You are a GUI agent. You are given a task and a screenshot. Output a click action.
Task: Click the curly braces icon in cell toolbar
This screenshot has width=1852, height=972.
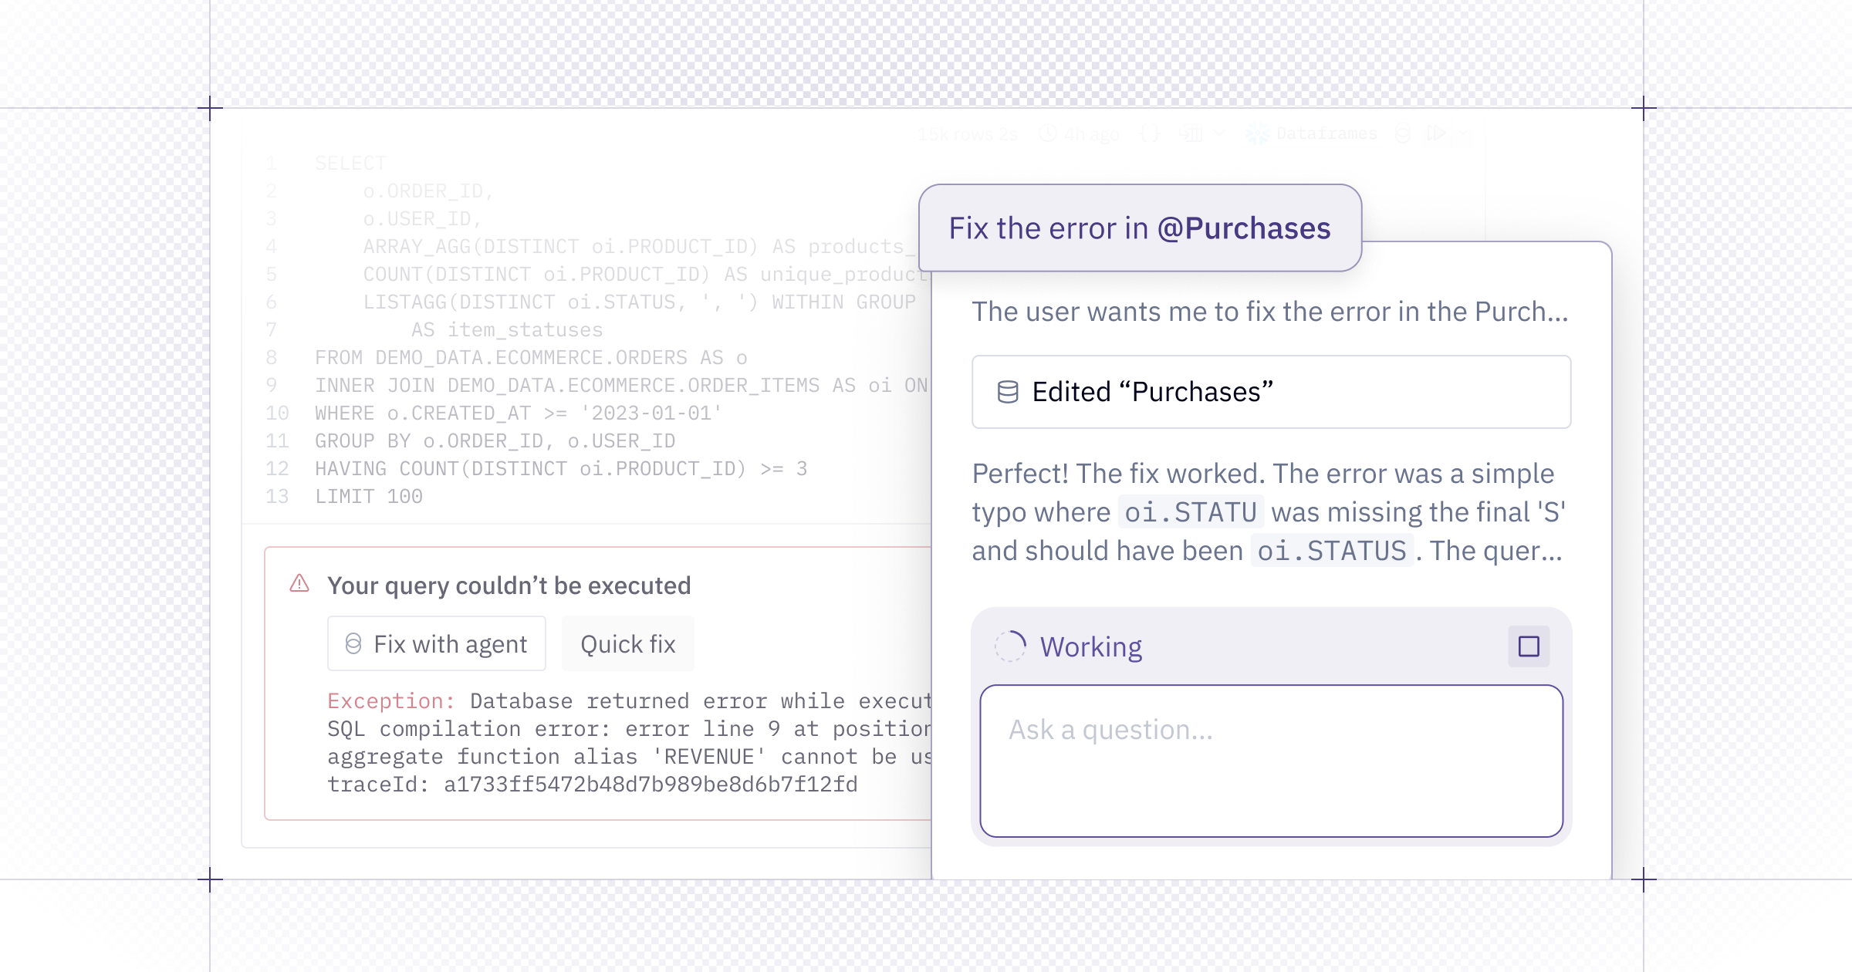(x=1150, y=134)
